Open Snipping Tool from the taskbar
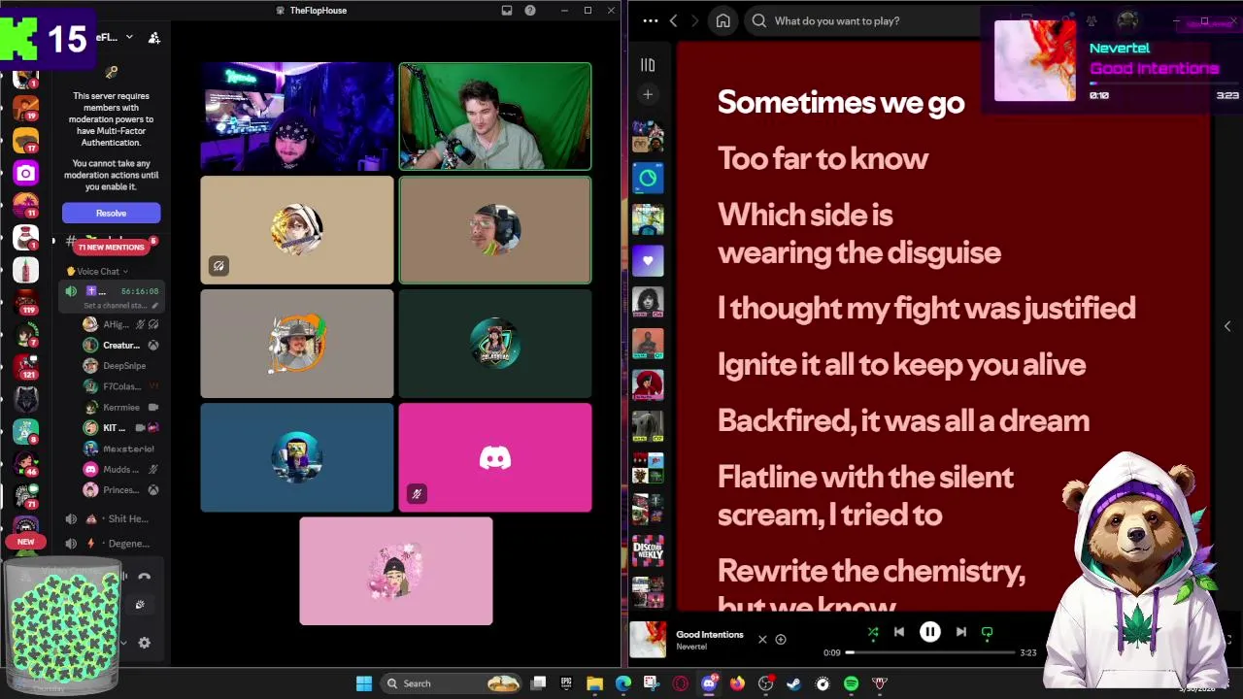The height and width of the screenshot is (699, 1243). point(651,683)
